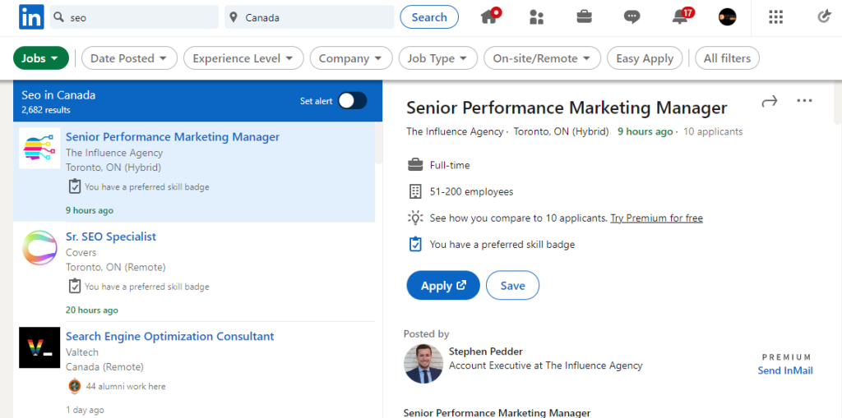Click the 'Seo in Canada' heading
Screen dimensions: 842x418
[x=58, y=95]
